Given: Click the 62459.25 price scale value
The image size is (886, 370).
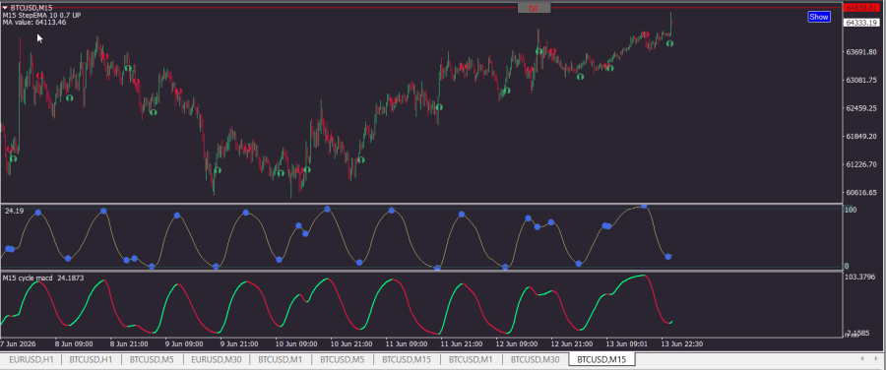Looking at the screenshot, I should pos(860,108).
